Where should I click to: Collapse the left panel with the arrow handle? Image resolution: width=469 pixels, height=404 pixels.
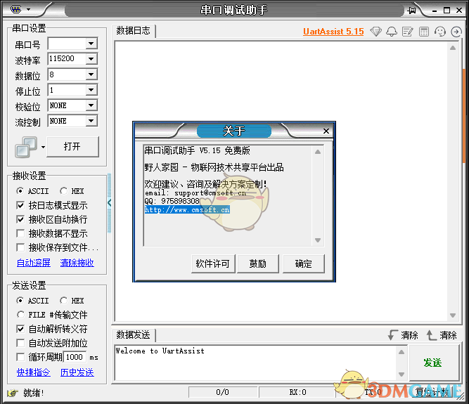point(109,203)
